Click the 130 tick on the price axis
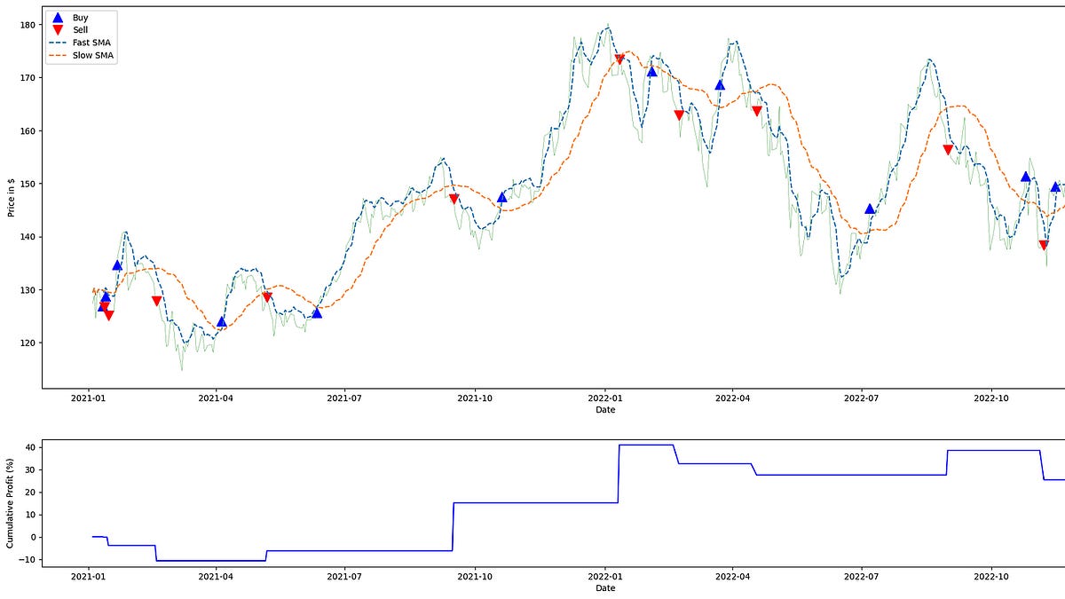 pos(28,290)
